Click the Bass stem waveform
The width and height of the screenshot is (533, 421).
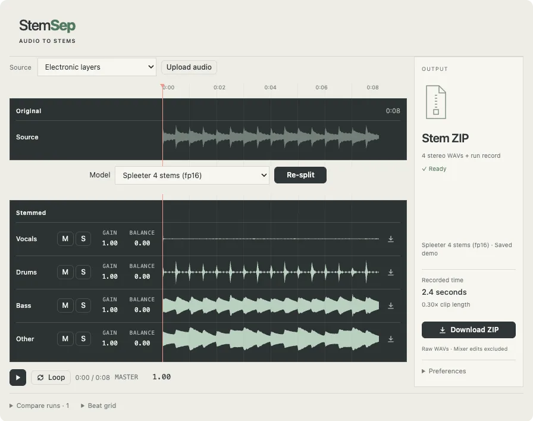tap(271, 305)
